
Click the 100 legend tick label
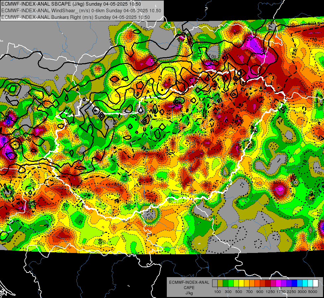coord(217,292)
